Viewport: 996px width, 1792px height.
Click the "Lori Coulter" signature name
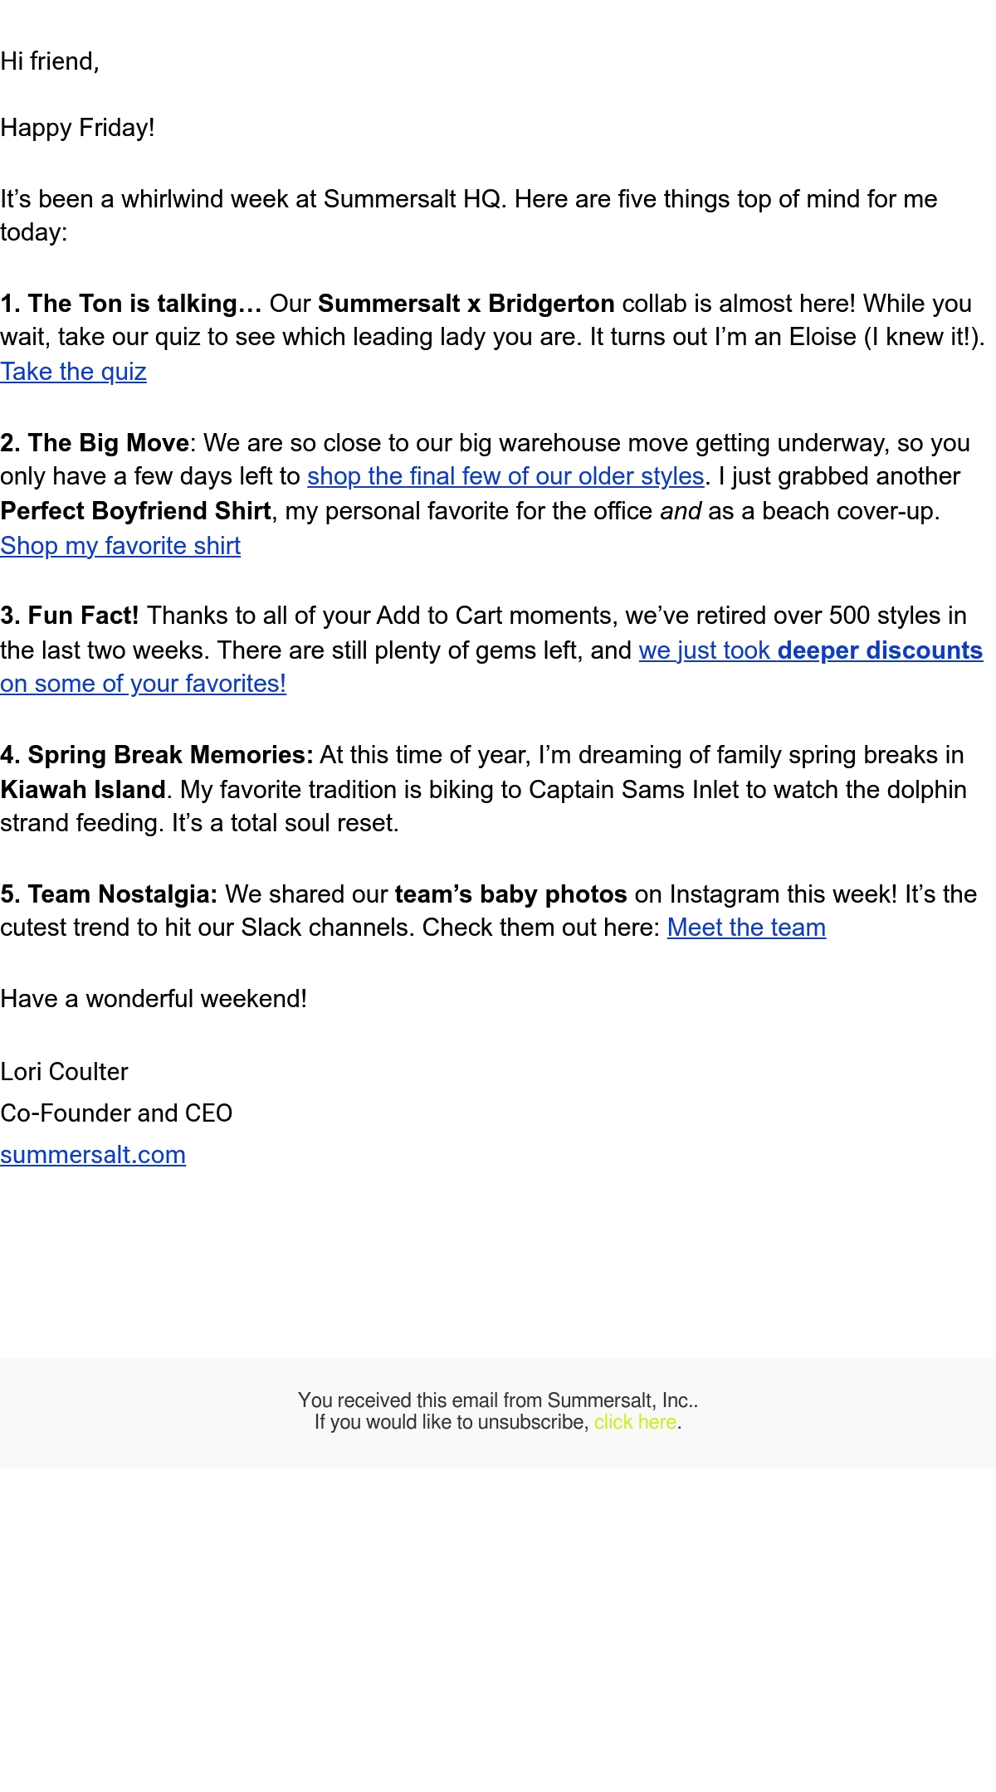[64, 1072]
